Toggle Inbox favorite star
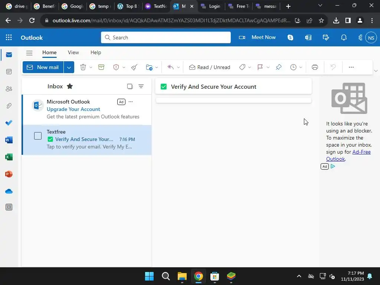 coord(70,86)
